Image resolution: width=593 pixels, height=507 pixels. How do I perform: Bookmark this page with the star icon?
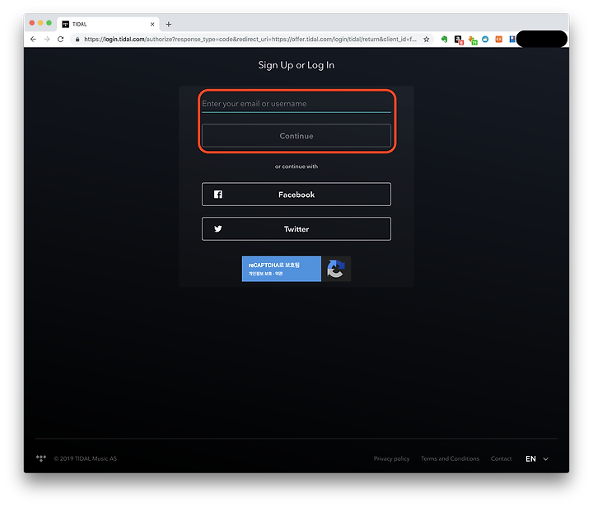pos(427,40)
